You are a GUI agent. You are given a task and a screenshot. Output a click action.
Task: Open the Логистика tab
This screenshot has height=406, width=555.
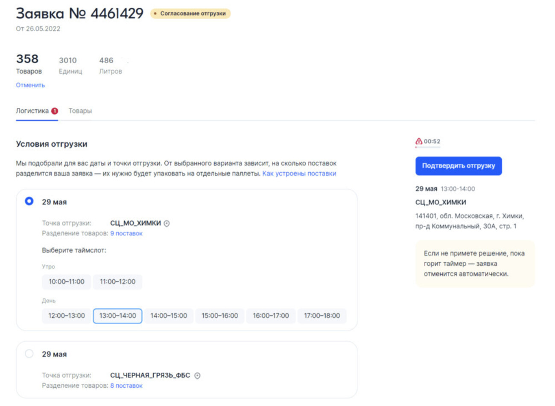[32, 111]
